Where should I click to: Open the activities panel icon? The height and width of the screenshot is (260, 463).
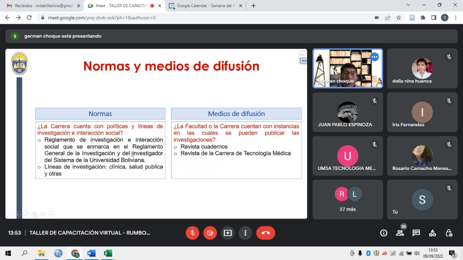tap(432, 233)
